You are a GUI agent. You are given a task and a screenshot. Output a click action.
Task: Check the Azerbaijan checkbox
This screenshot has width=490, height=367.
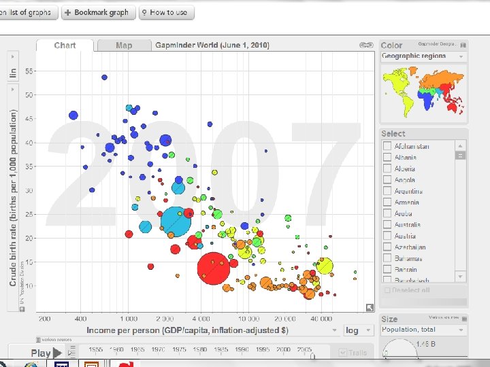coord(387,247)
